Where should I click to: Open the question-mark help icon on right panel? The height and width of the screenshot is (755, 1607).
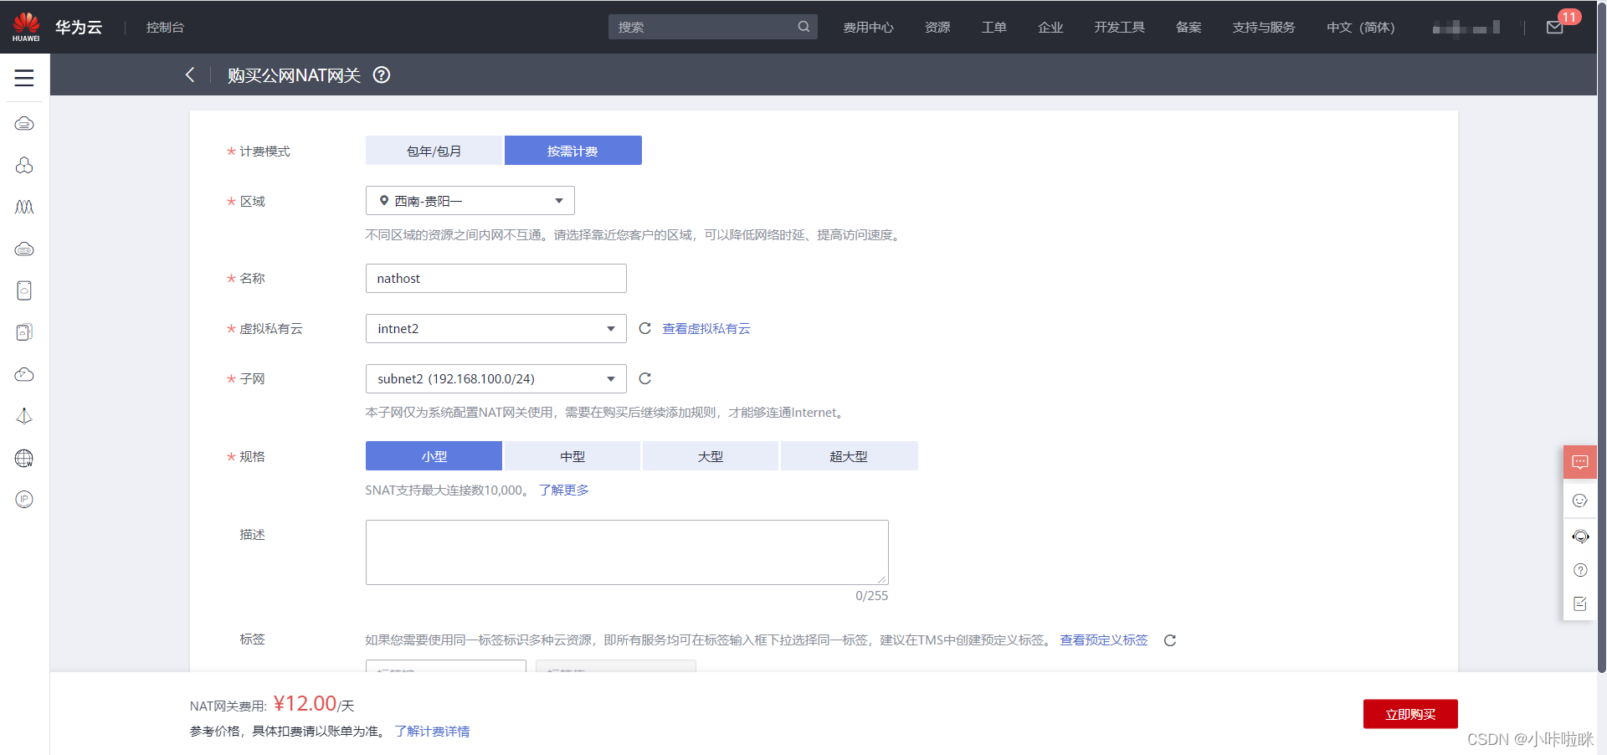coord(1580,570)
